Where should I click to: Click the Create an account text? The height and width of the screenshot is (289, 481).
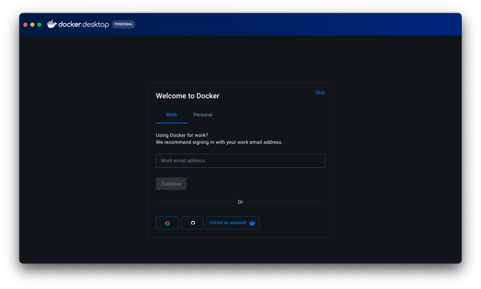[x=228, y=223]
